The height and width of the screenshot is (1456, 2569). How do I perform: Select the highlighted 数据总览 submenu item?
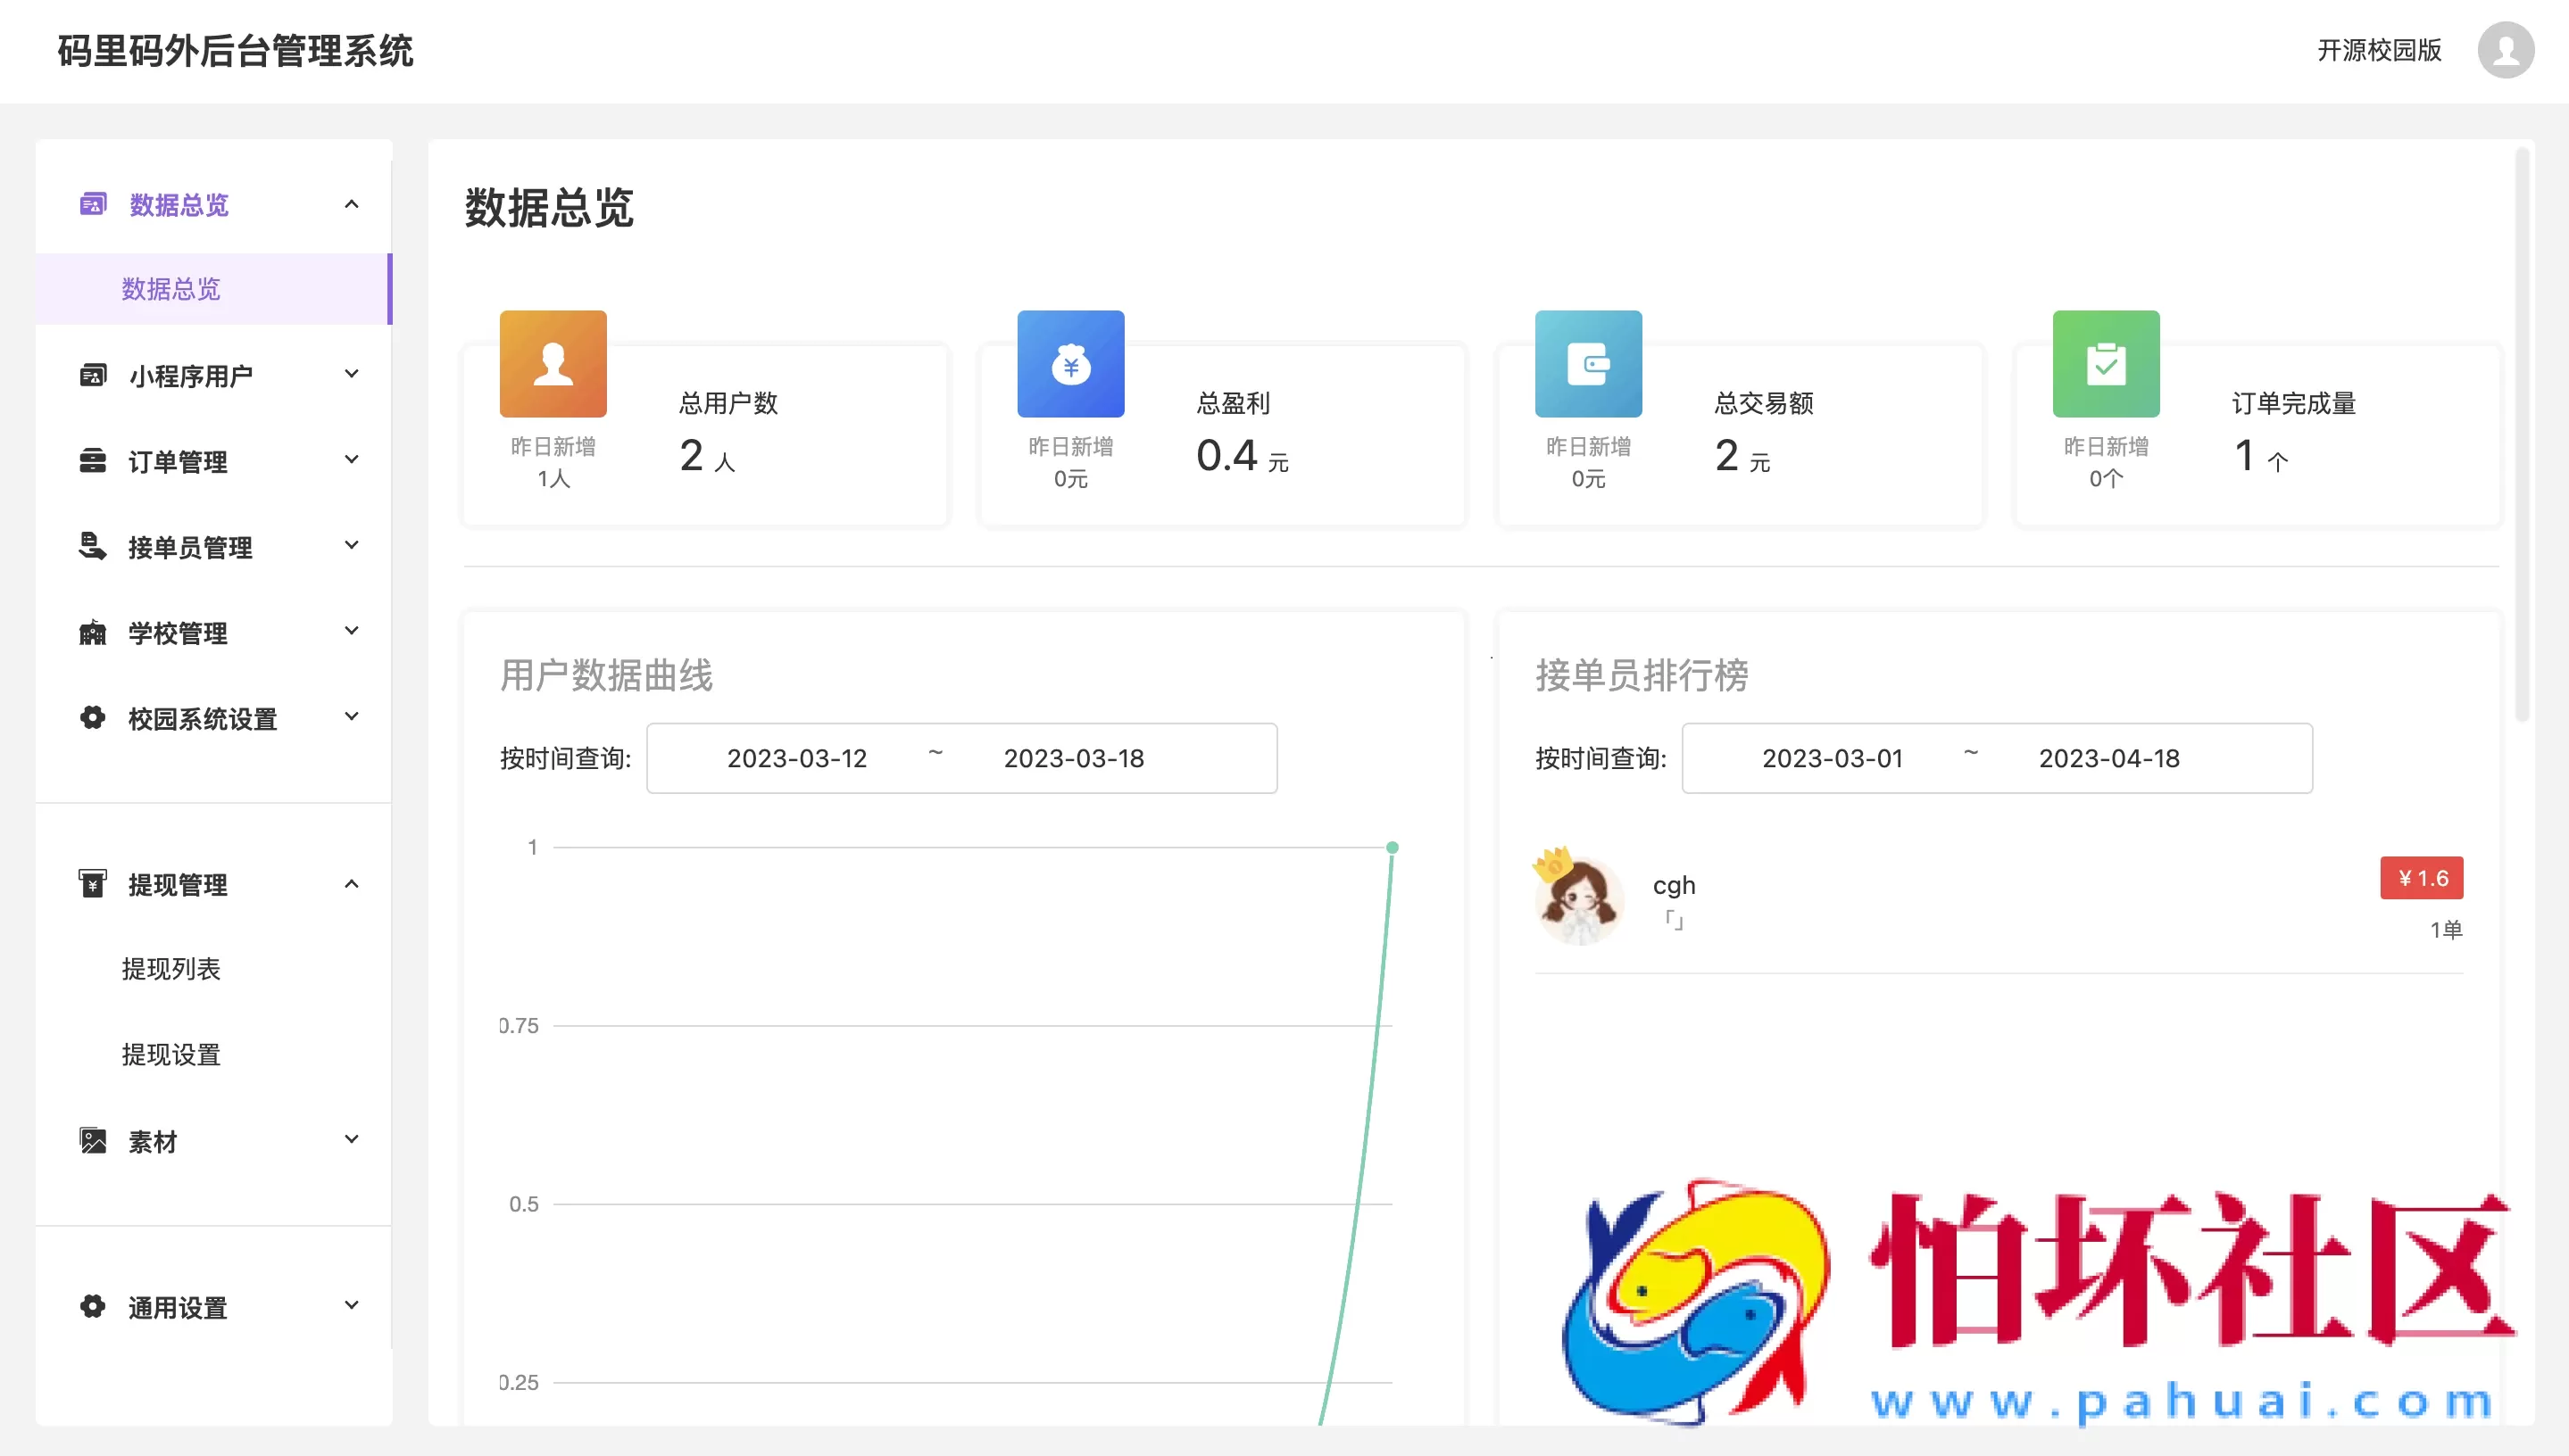coord(171,289)
